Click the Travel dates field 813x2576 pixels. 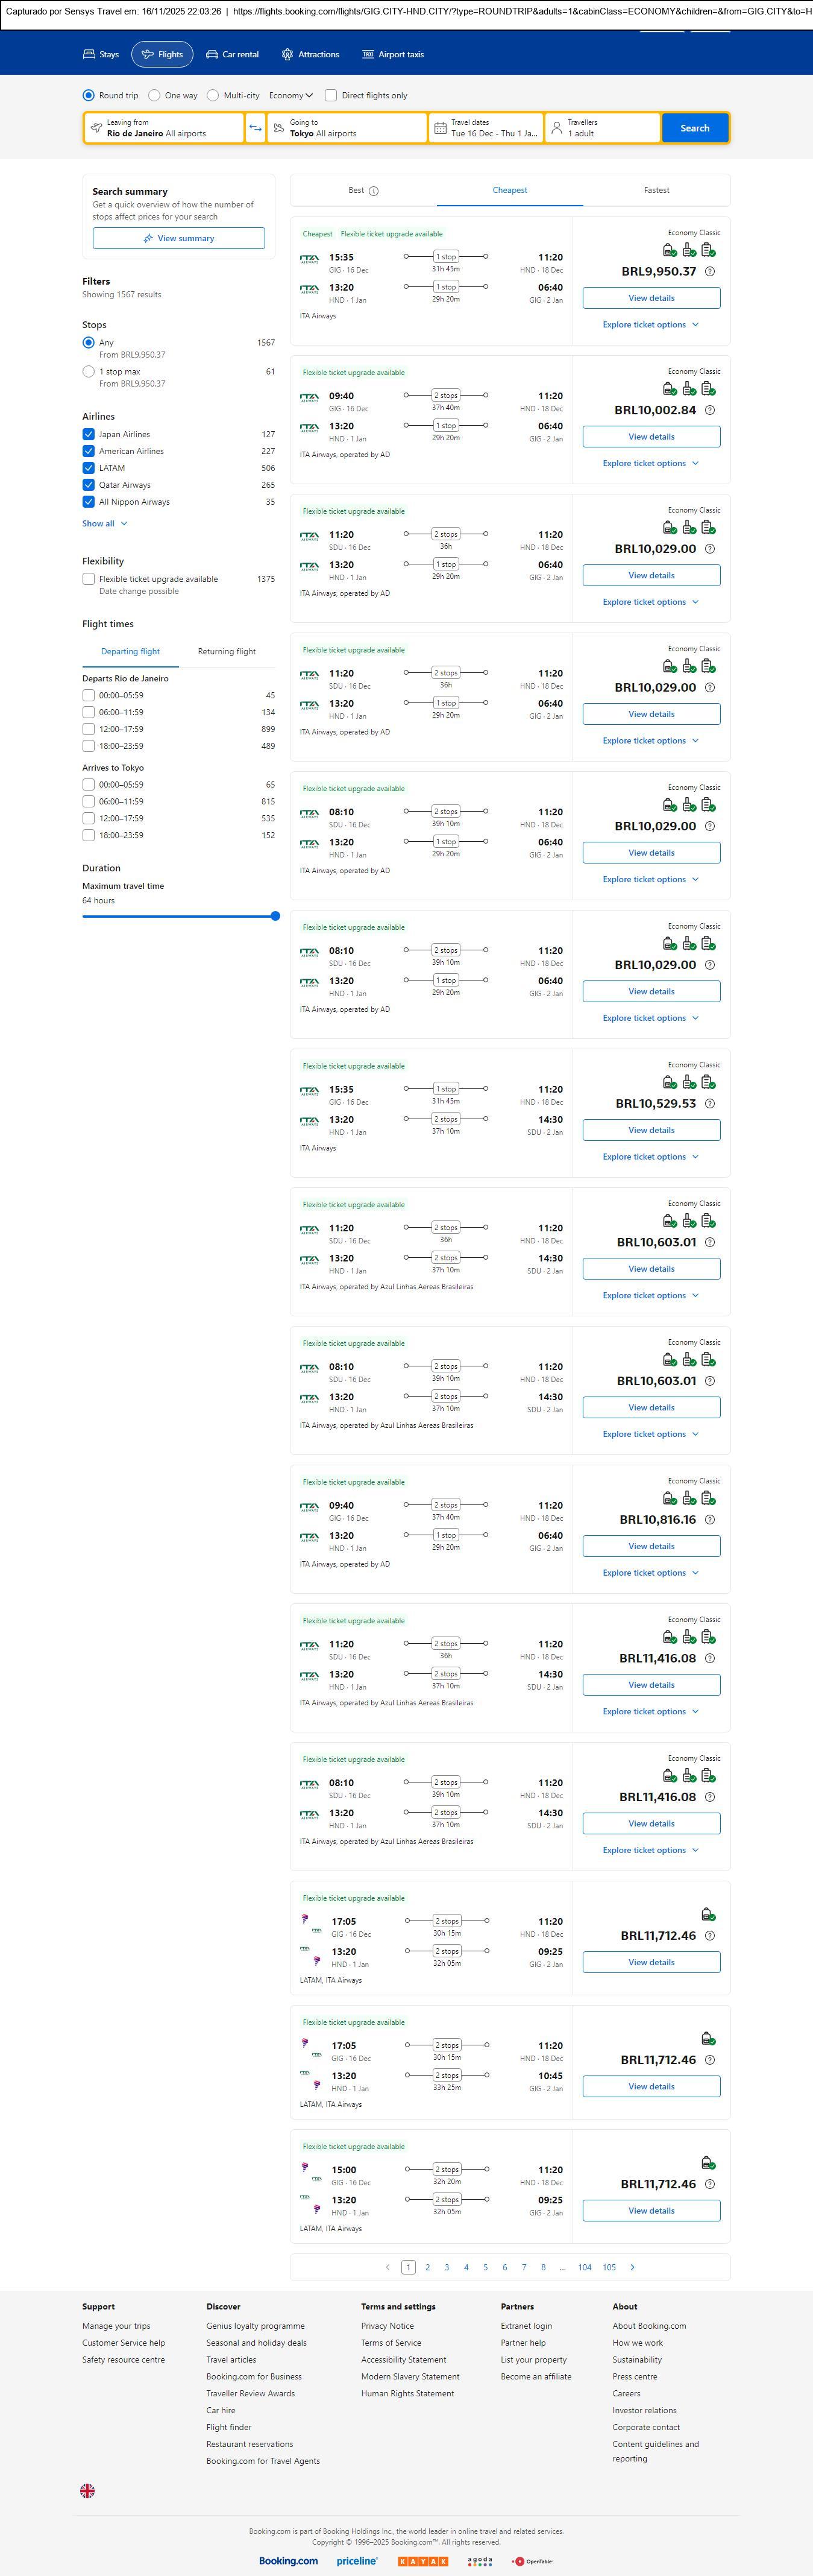486,128
